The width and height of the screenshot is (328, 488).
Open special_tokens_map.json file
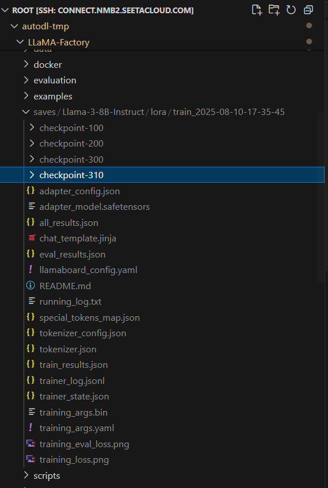pyautogui.click(x=89, y=318)
